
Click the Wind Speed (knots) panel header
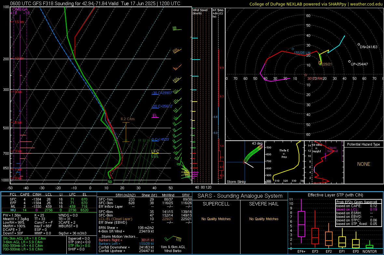[200, 11]
